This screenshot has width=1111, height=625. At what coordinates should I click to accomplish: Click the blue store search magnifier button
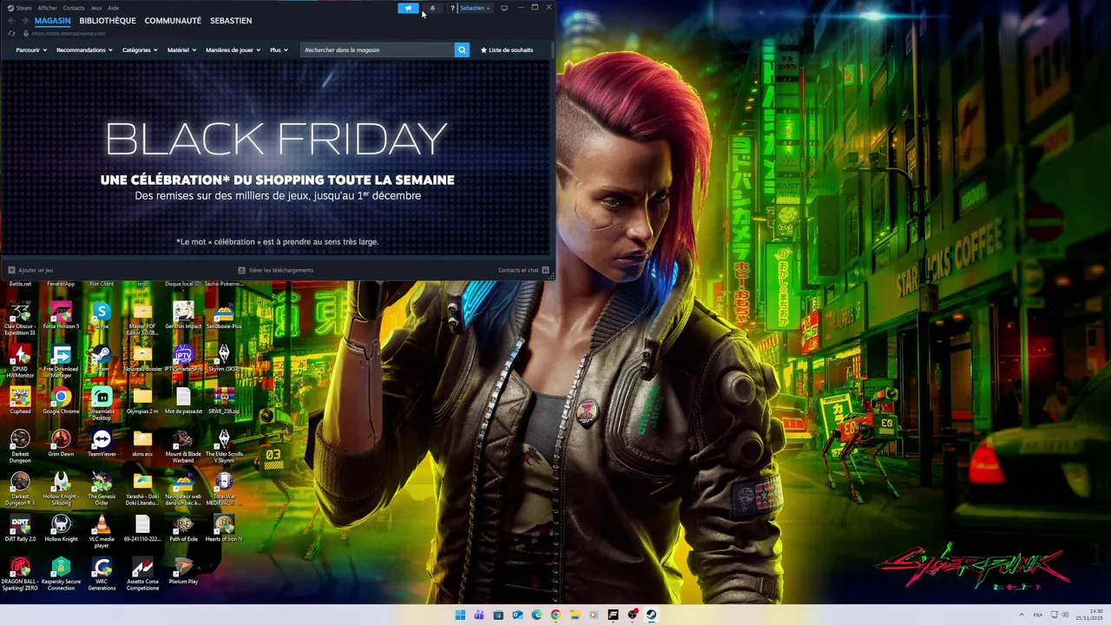(x=462, y=49)
